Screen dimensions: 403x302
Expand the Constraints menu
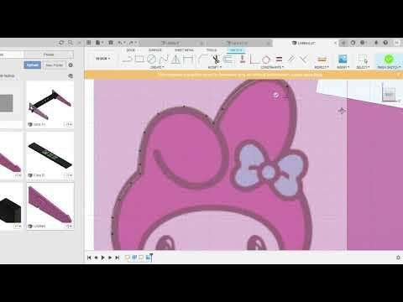(x=272, y=67)
